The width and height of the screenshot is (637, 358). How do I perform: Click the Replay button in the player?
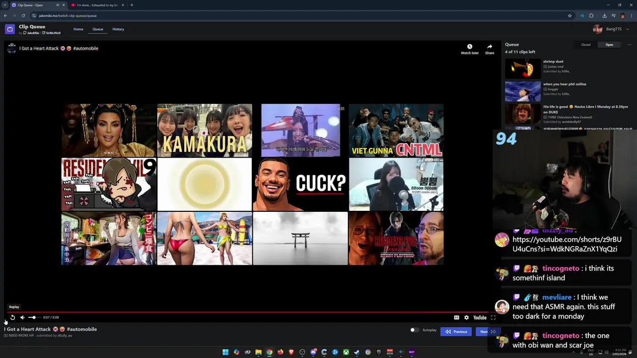12,317
